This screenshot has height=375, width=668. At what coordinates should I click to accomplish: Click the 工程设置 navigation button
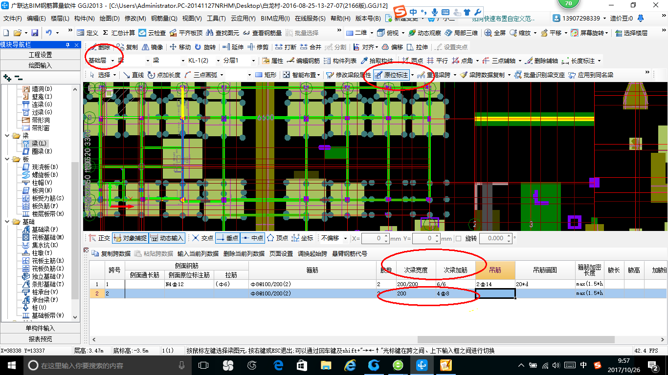tap(40, 55)
